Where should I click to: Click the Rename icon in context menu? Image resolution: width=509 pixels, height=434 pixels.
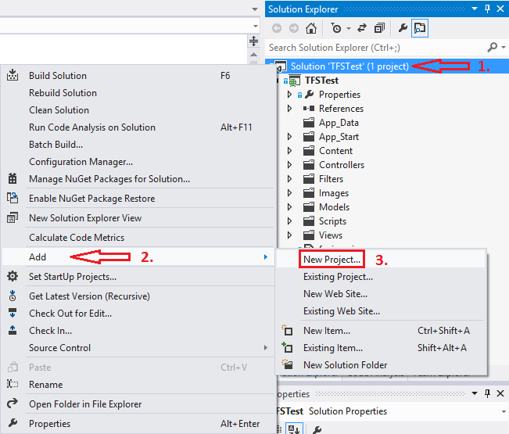[13, 384]
